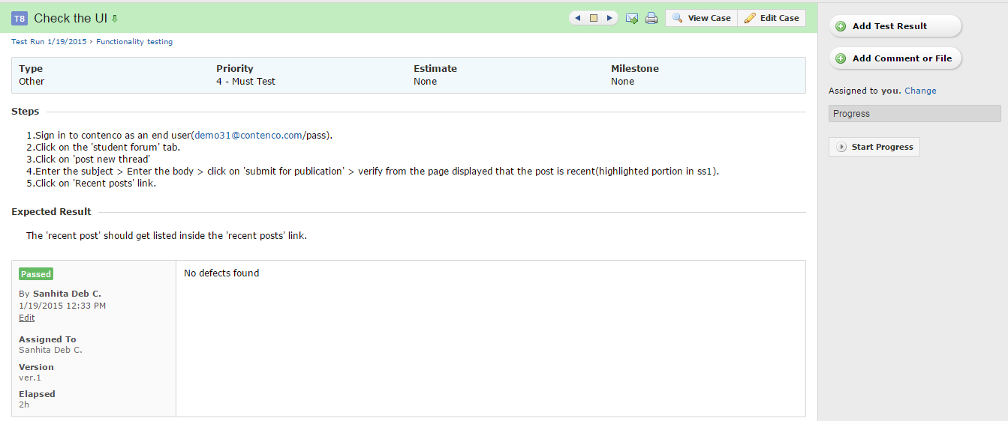Screen dimensions: 1008x421
Task: Click the green plus on Add Comment or File
Action: pos(841,58)
